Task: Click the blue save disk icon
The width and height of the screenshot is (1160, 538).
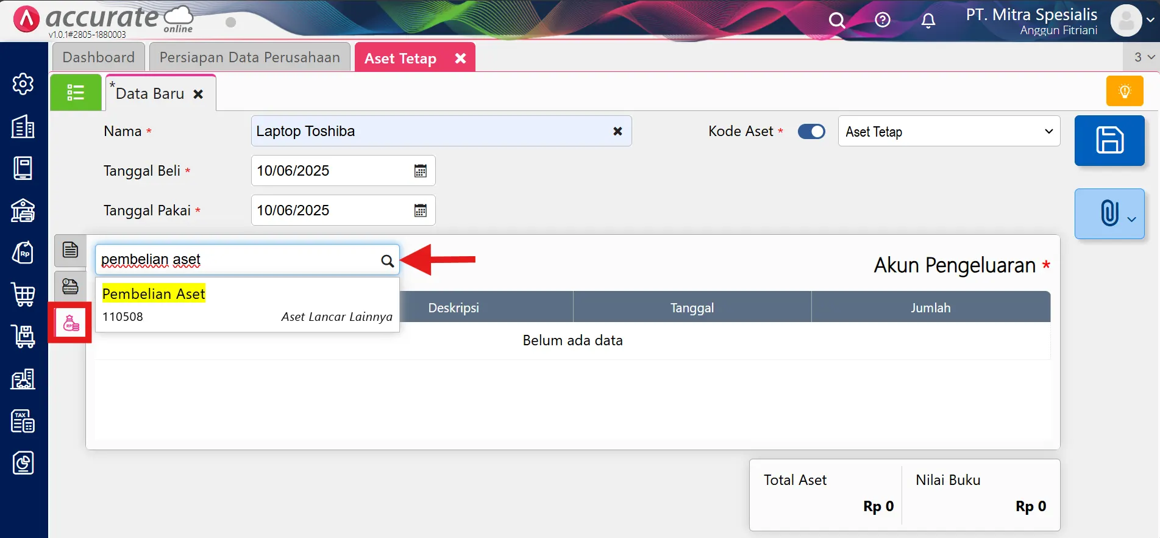Action: pos(1109,140)
